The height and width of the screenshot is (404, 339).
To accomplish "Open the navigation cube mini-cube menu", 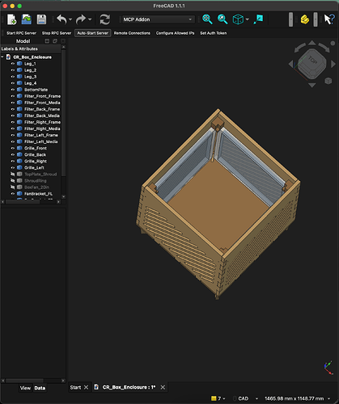I will tap(328, 81).
